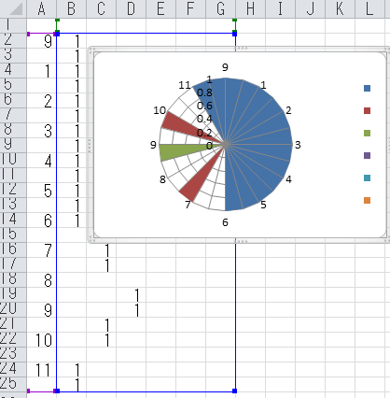Screen dimensions: 390x398
Task: Select row 25 header
Action: click(13, 384)
